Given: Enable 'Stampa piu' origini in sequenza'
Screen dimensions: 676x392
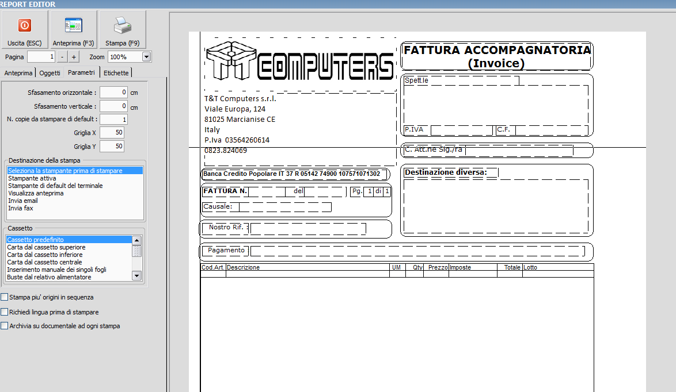Looking at the screenshot, I should pos(4,297).
